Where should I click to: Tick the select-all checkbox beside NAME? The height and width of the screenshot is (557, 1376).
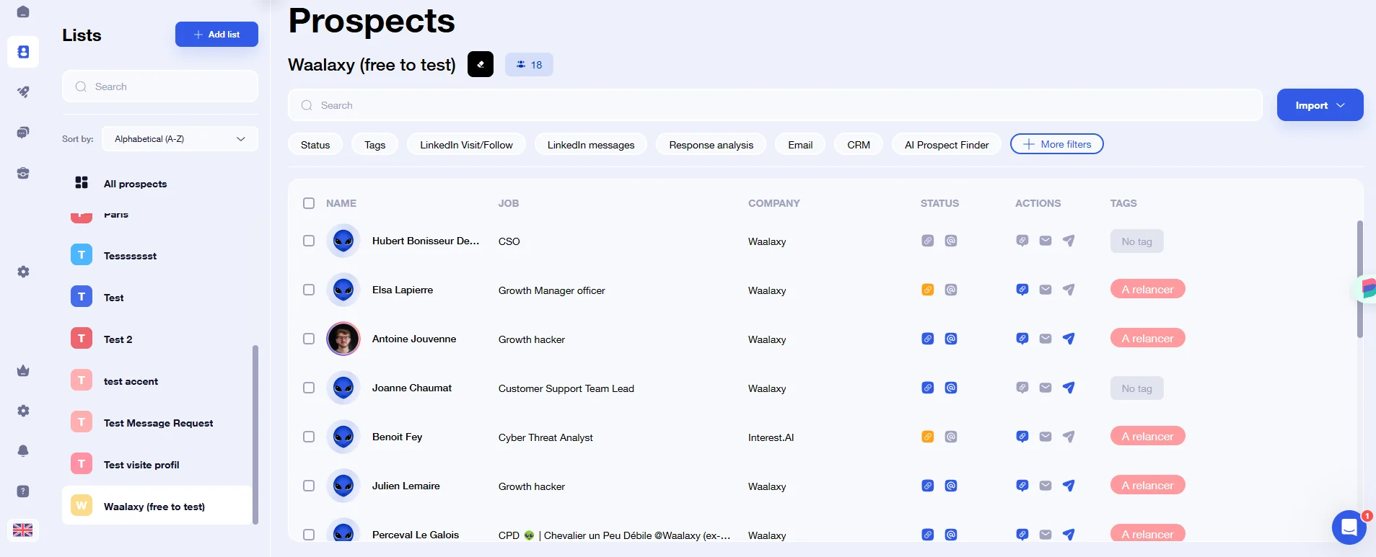click(x=309, y=203)
